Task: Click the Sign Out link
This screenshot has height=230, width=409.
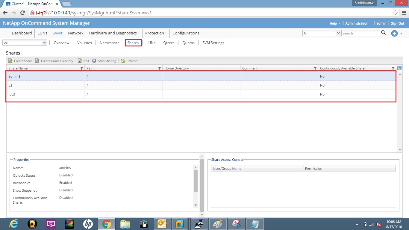Action: pyautogui.click(x=397, y=23)
